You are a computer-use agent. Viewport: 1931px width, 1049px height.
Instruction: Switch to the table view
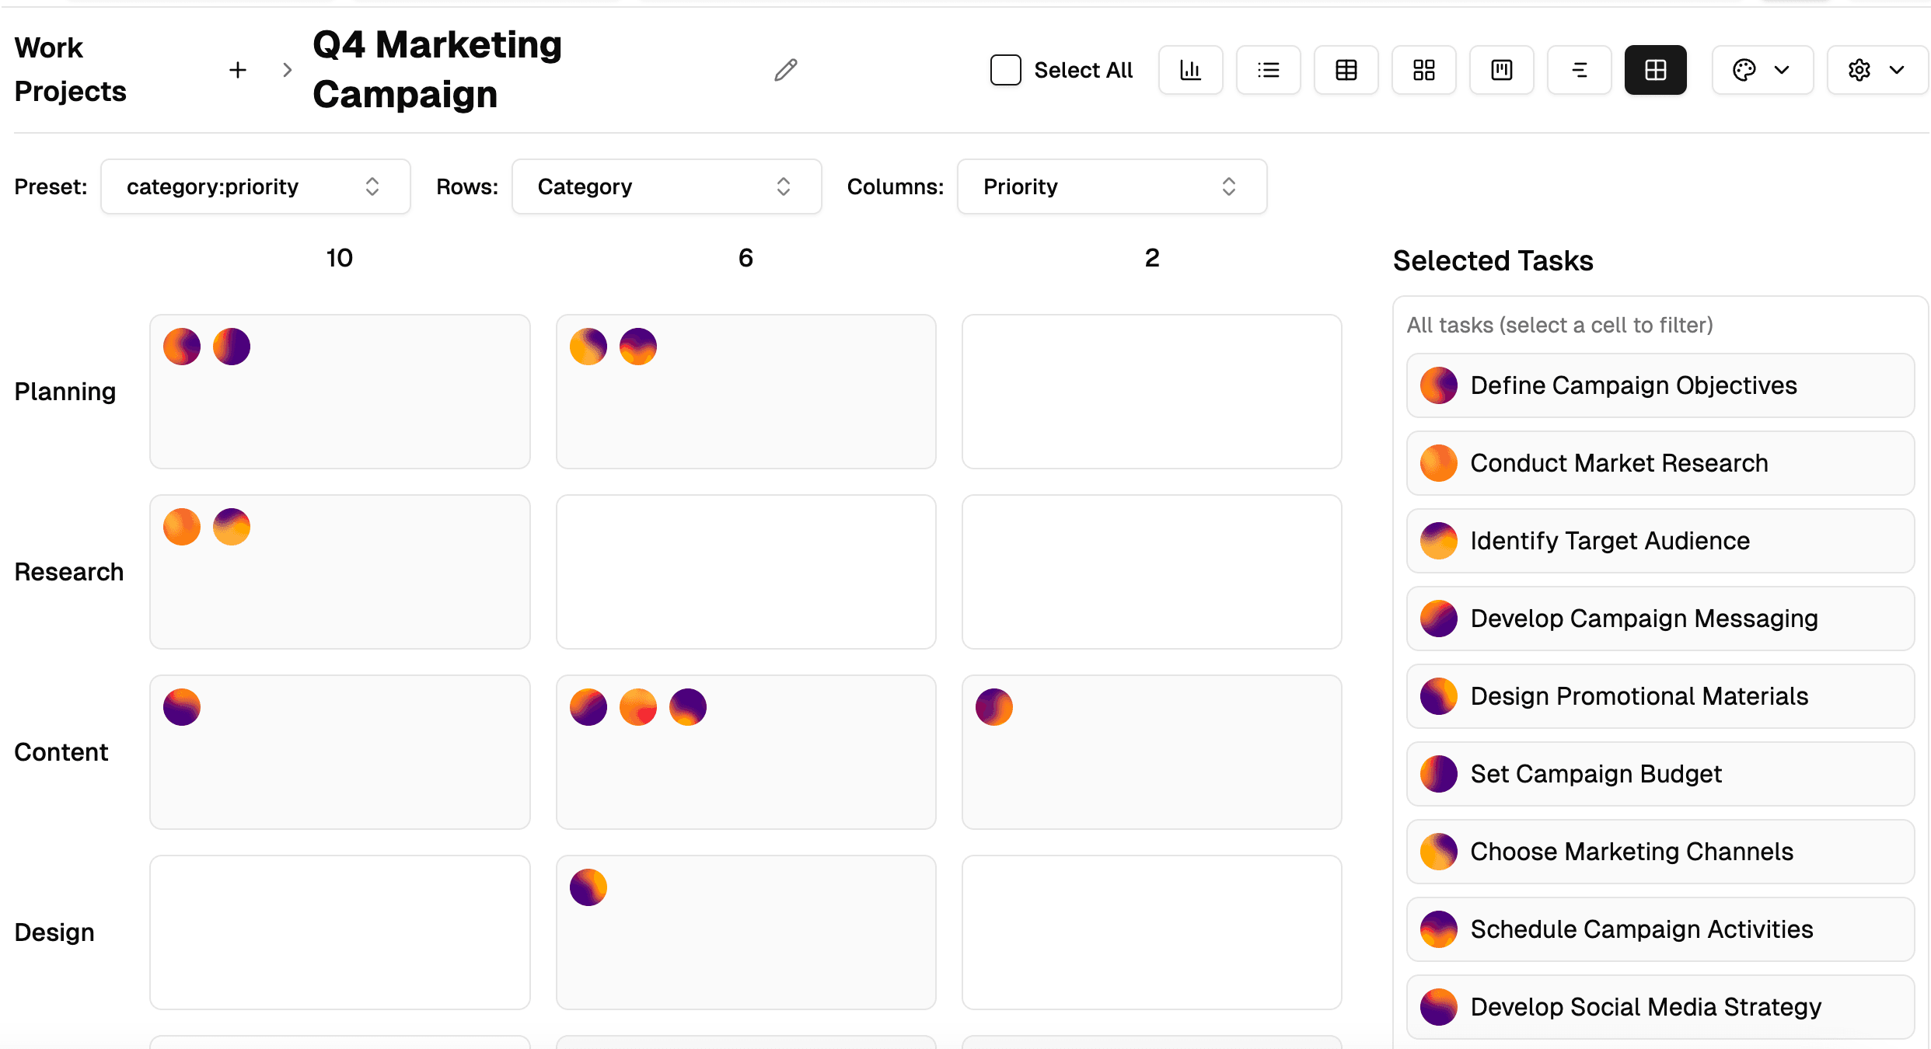(x=1346, y=70)
